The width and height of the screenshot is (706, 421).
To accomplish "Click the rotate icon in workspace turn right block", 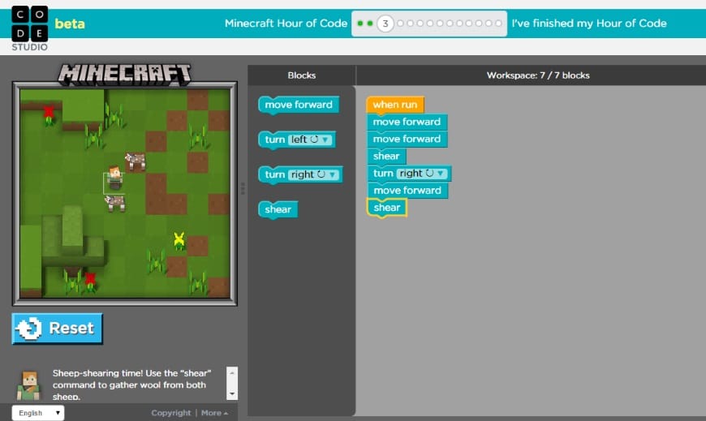I will coord(429,173).
